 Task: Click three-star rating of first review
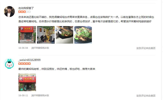point(24,12)
